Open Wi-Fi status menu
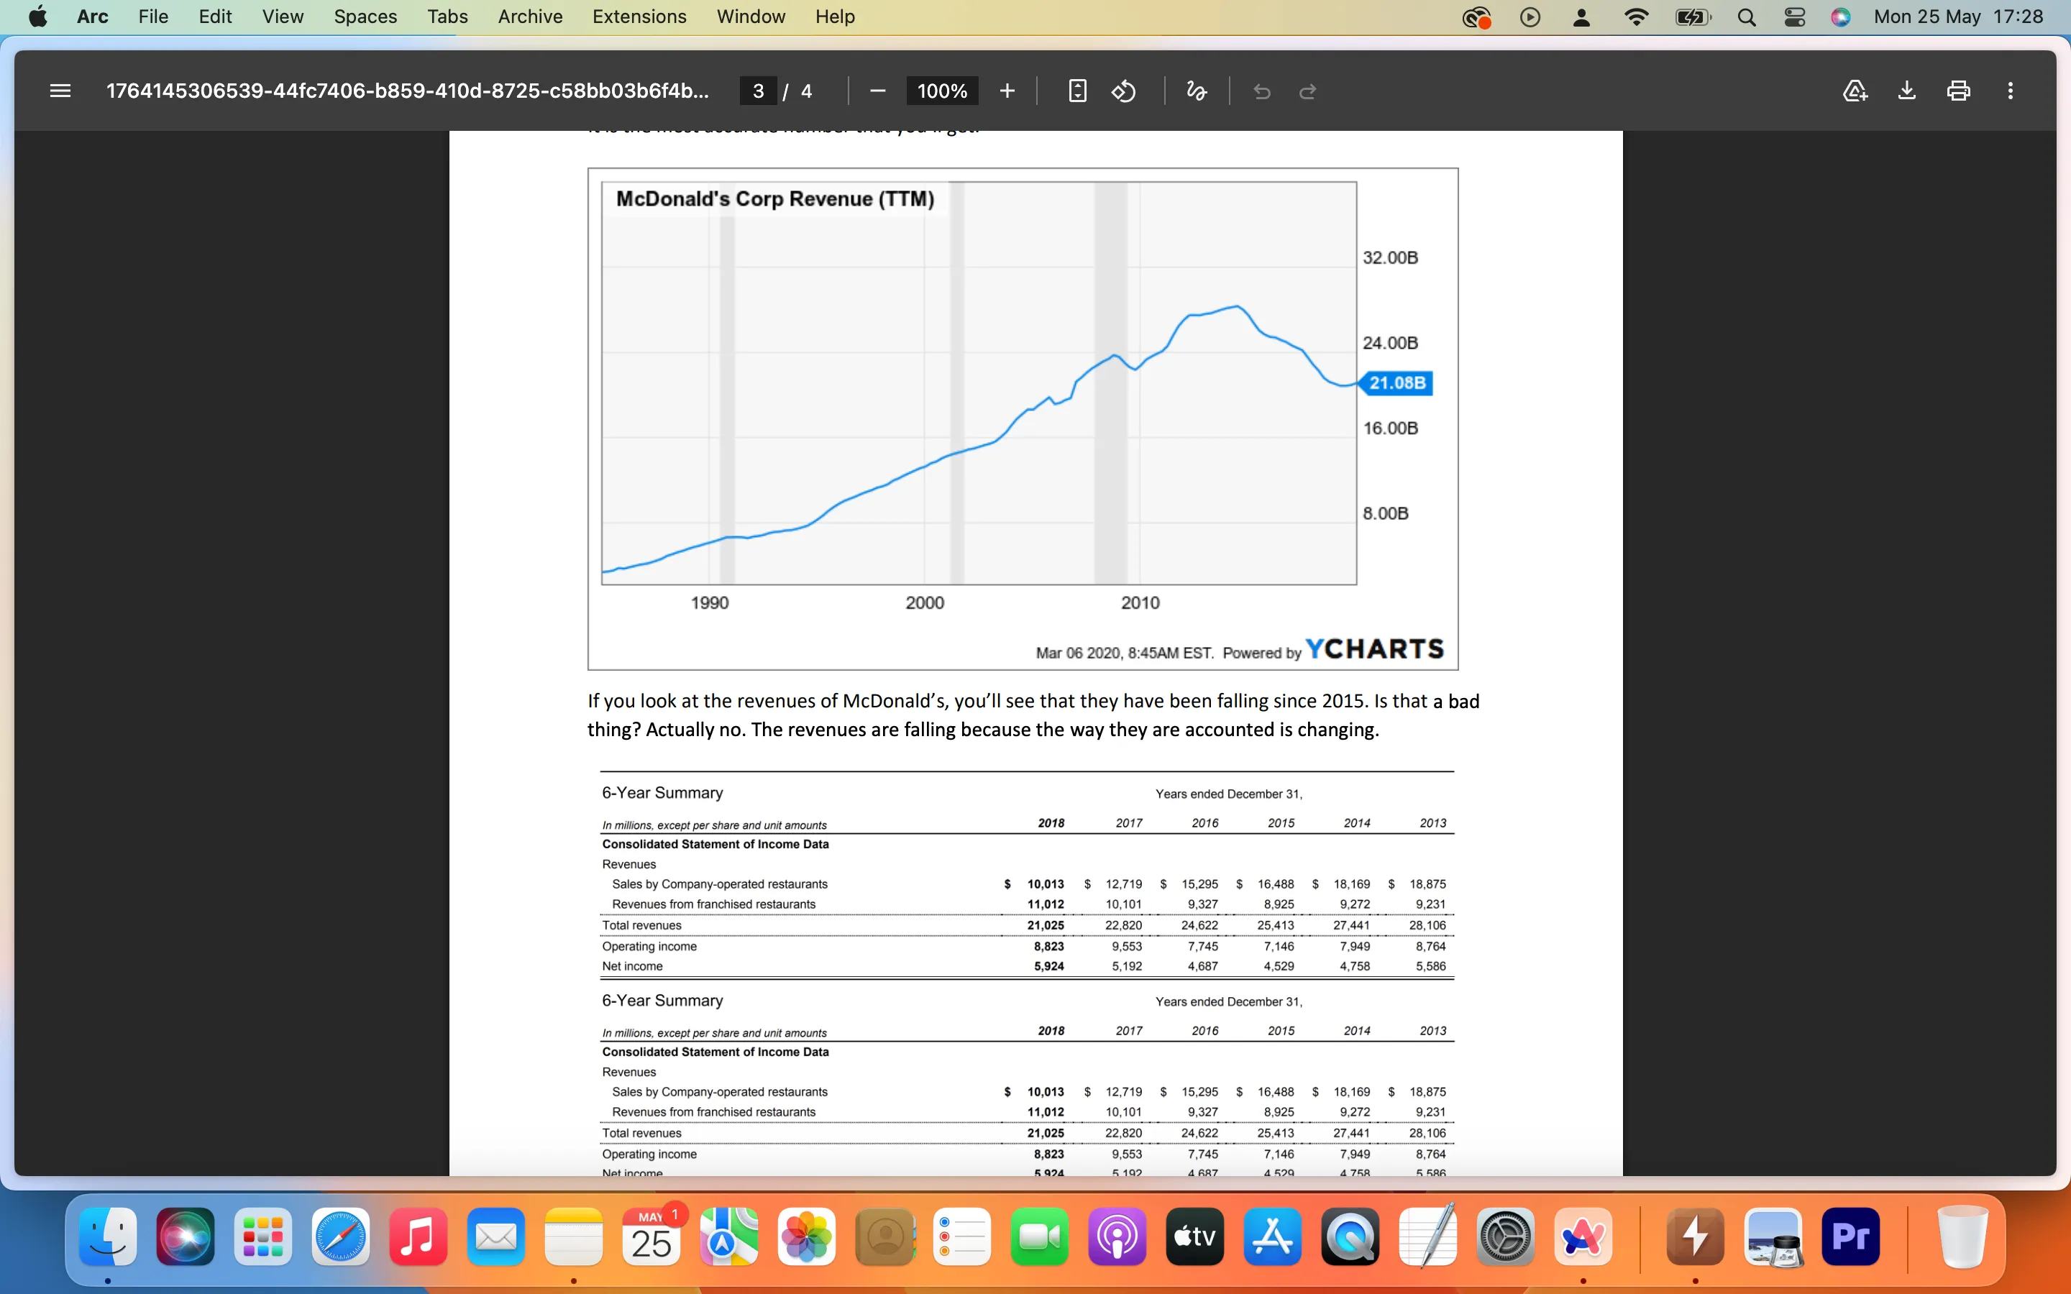 [x=1636, y=17]
